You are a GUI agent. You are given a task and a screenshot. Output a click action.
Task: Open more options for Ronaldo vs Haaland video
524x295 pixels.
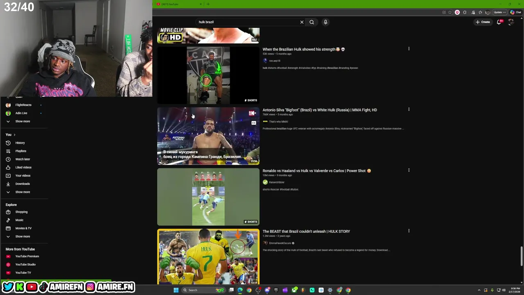(x=409, y=170)
